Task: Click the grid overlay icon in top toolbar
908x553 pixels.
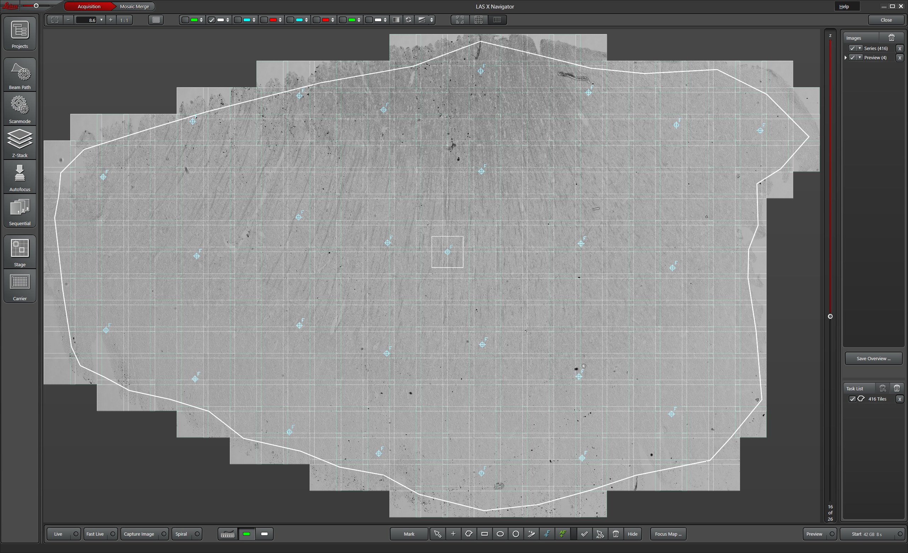Action: click(478, 20)
